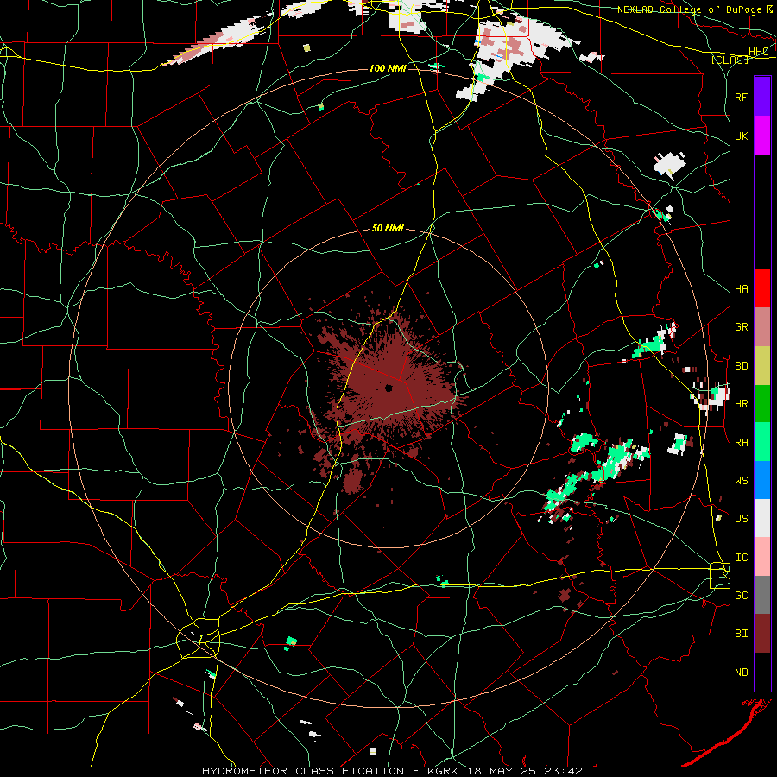Click the RA legend label

tap(741, 443)
